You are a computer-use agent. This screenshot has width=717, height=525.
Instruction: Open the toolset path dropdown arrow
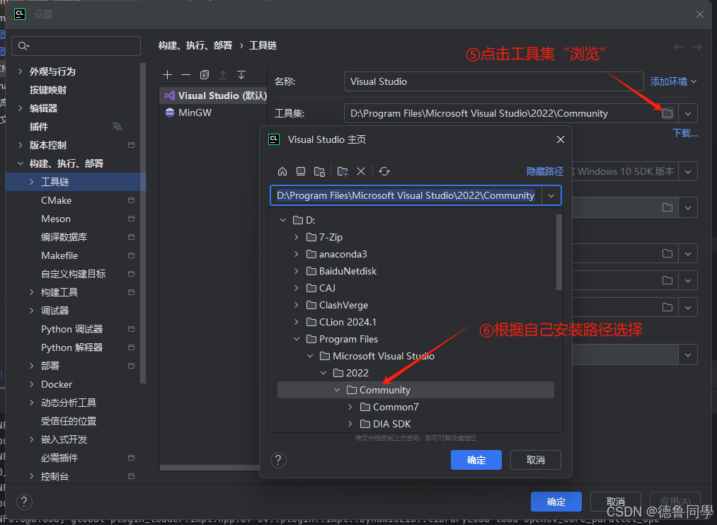click(x=687, y=113)
